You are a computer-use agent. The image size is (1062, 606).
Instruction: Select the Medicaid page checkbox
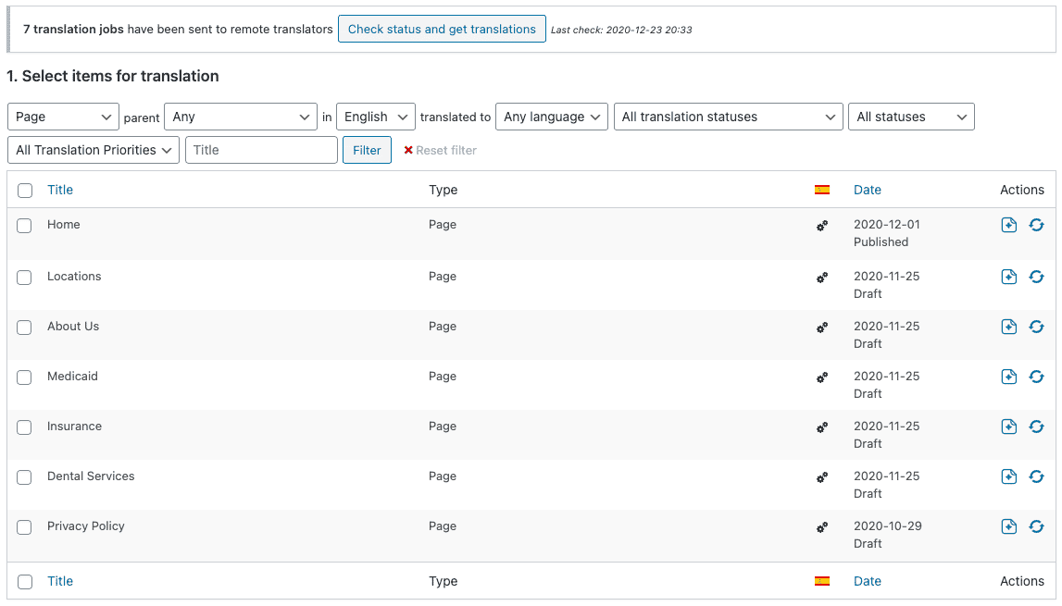pos(25,377)
